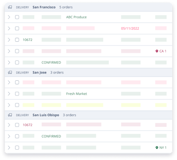This screenshot has width=177, height=160.
Task: Click the CA 1 route label
Action: pyautogui.click(x=163, y=51)
